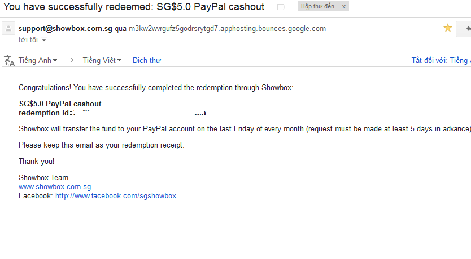
Task: Open the Facebook sgshowbox link
Action: point(116,195)
